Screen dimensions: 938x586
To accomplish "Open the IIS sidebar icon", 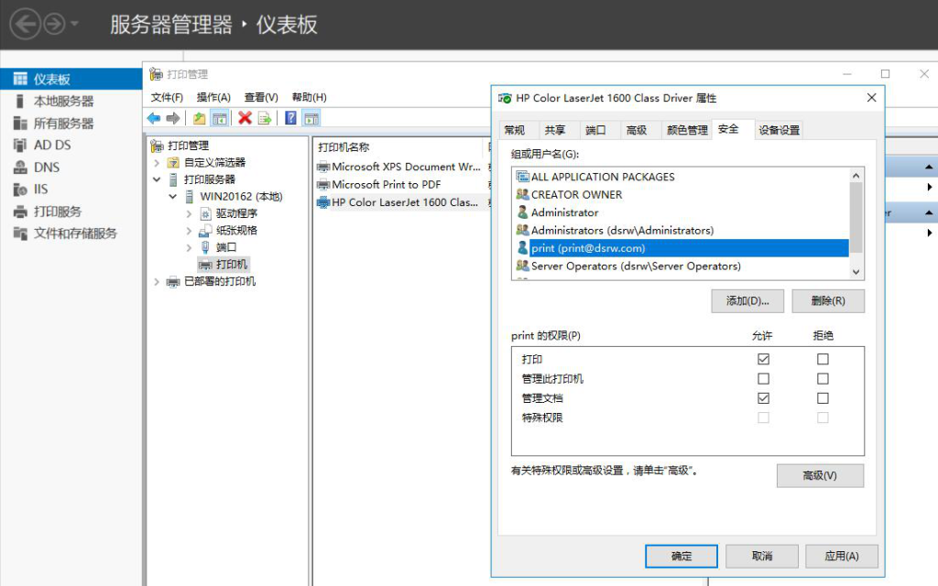I will click(x=20, y=190).
